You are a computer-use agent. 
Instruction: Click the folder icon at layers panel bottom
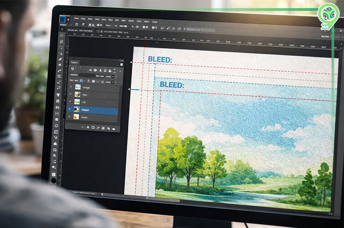[114, 128]
